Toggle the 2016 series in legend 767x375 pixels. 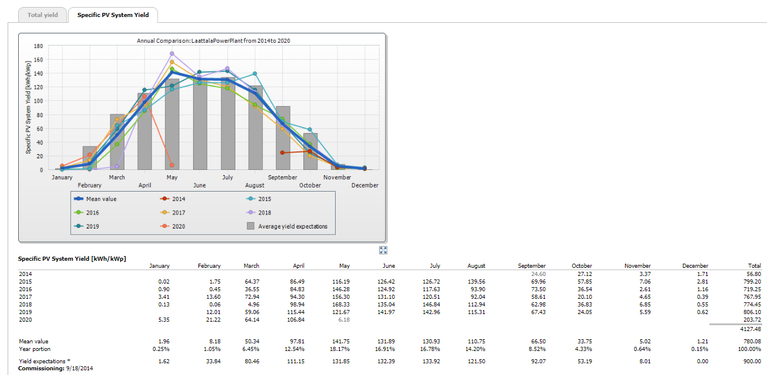[x=87, y=213]
